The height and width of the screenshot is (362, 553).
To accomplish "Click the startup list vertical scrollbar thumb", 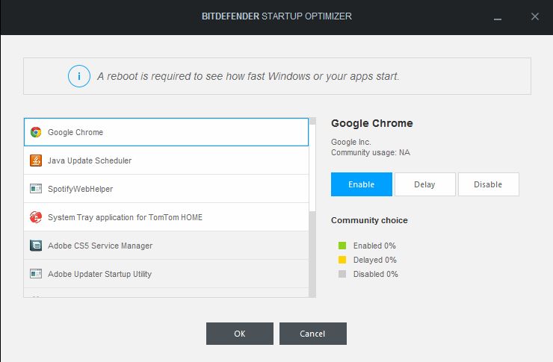I will 312,169.
